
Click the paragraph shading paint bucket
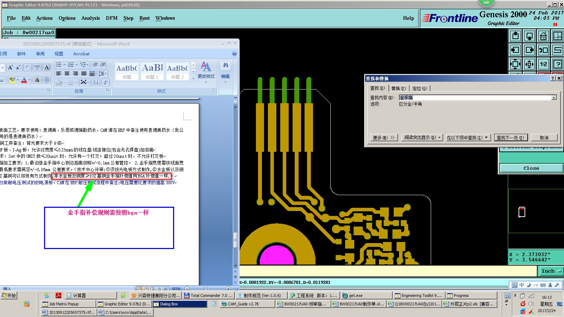[x=59, y=82]
